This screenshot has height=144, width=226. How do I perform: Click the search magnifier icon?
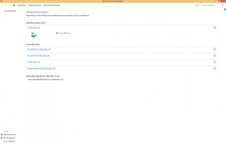[x=223, y=5]
